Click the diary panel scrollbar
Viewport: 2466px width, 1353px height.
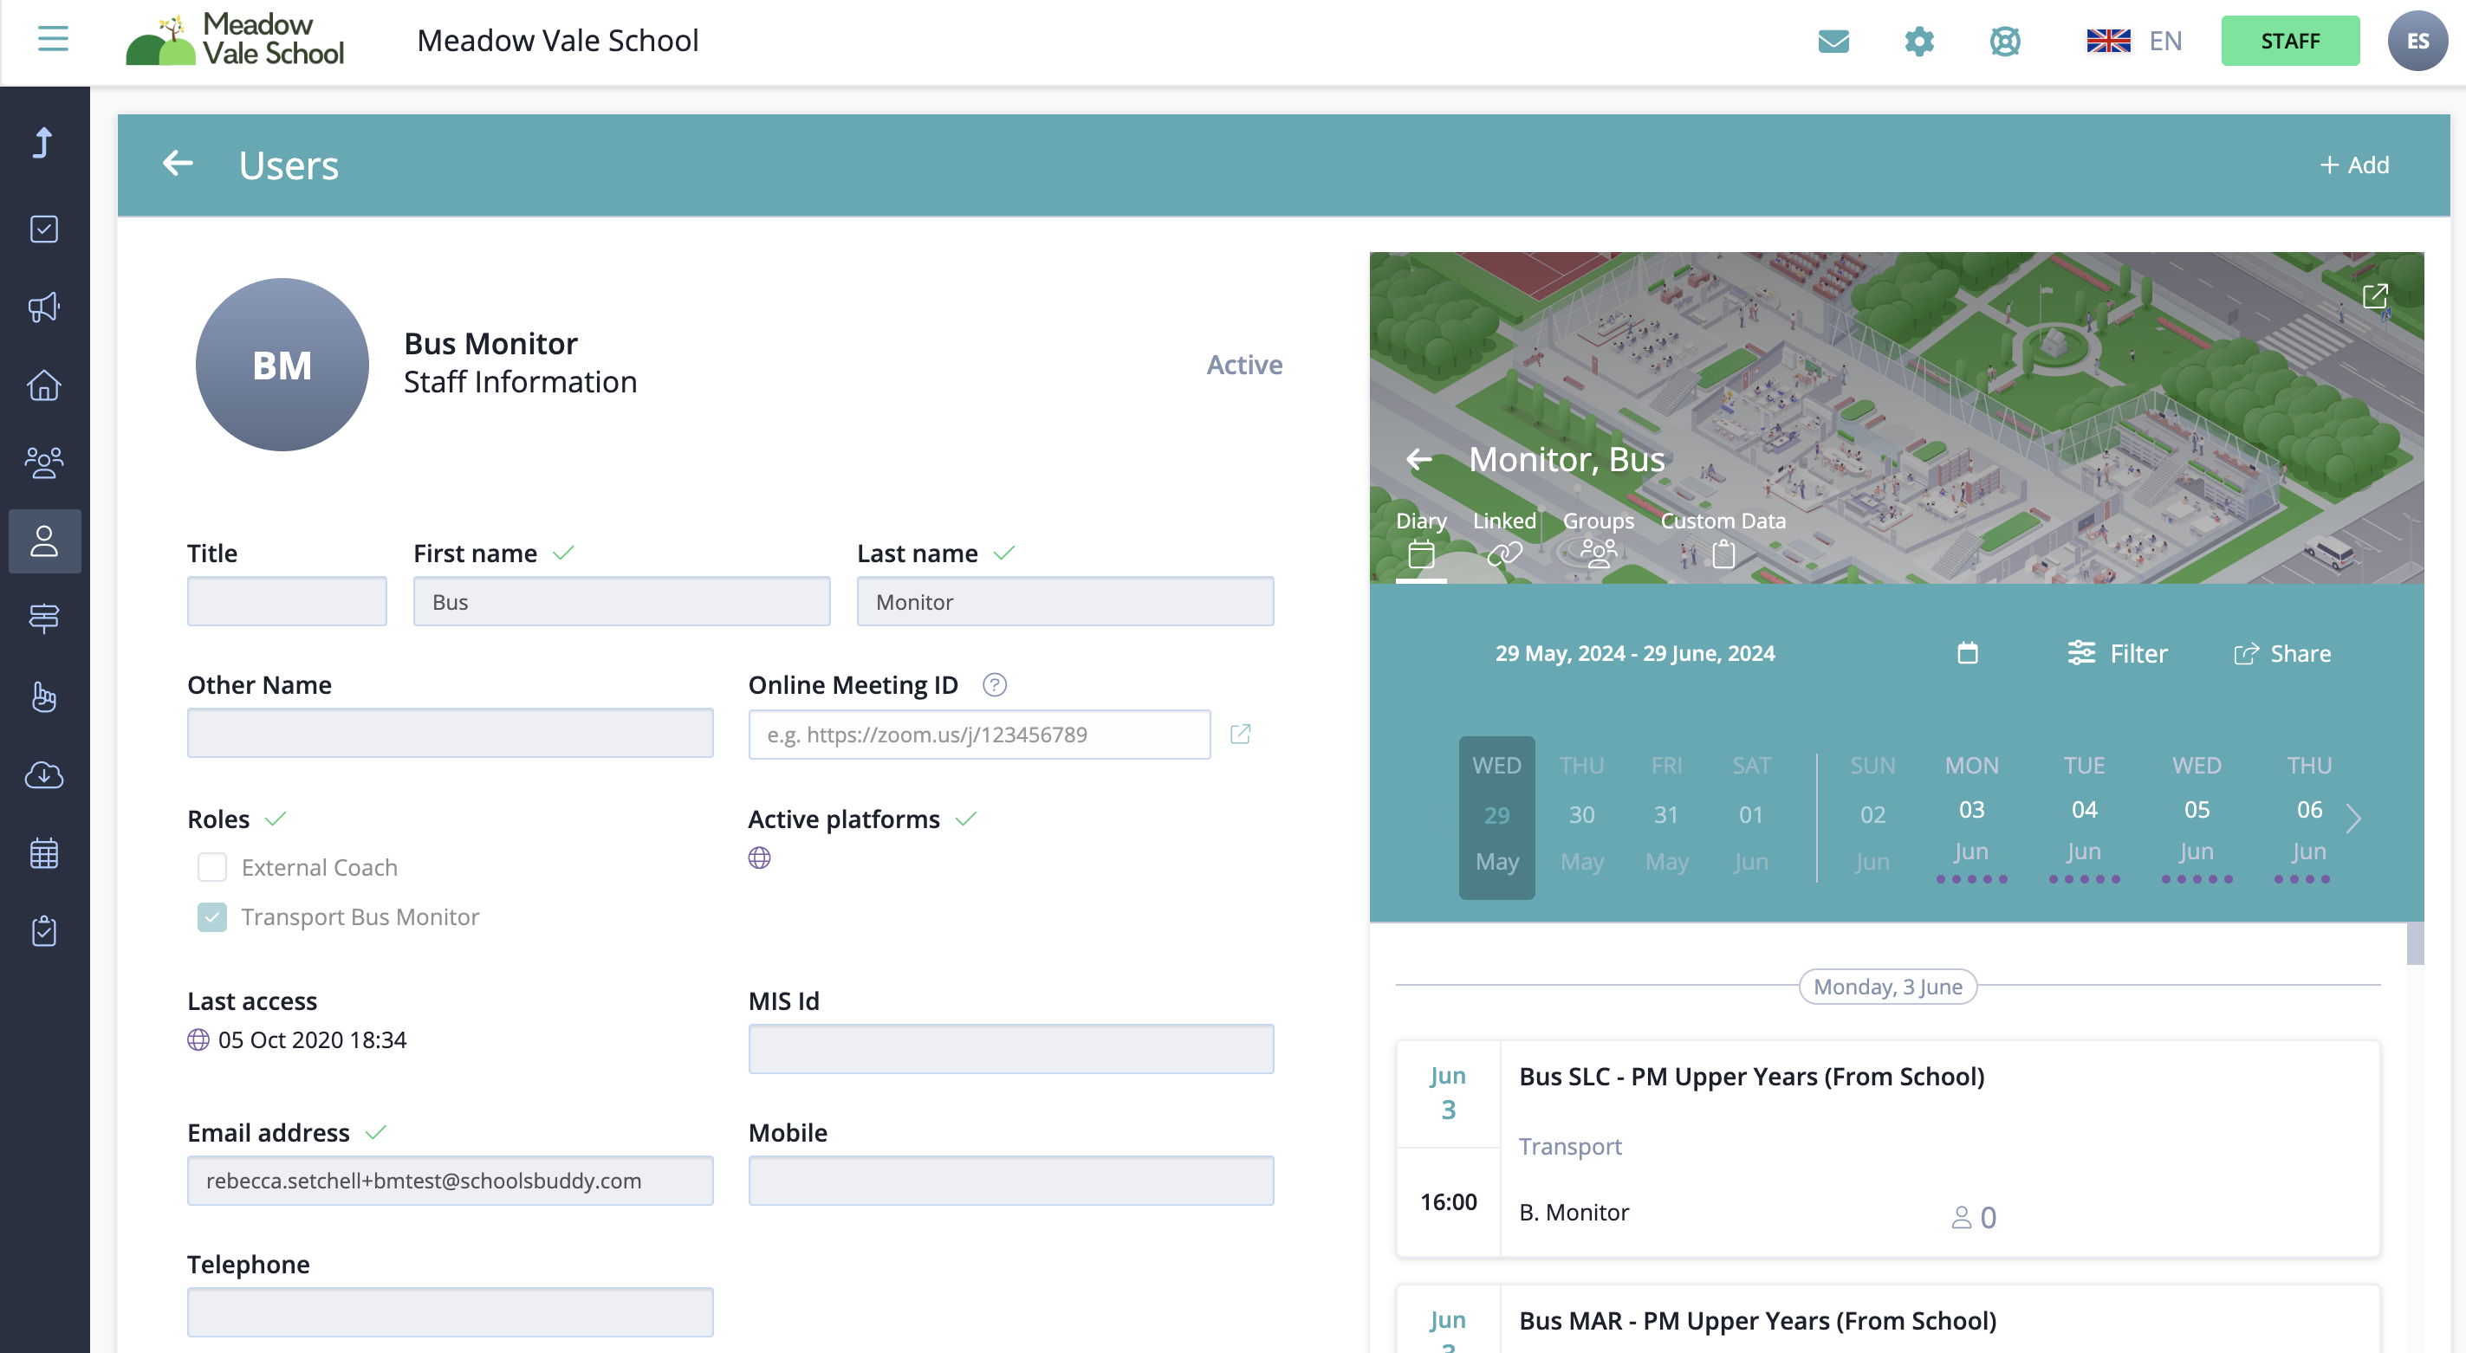[x=2414, y=944]
